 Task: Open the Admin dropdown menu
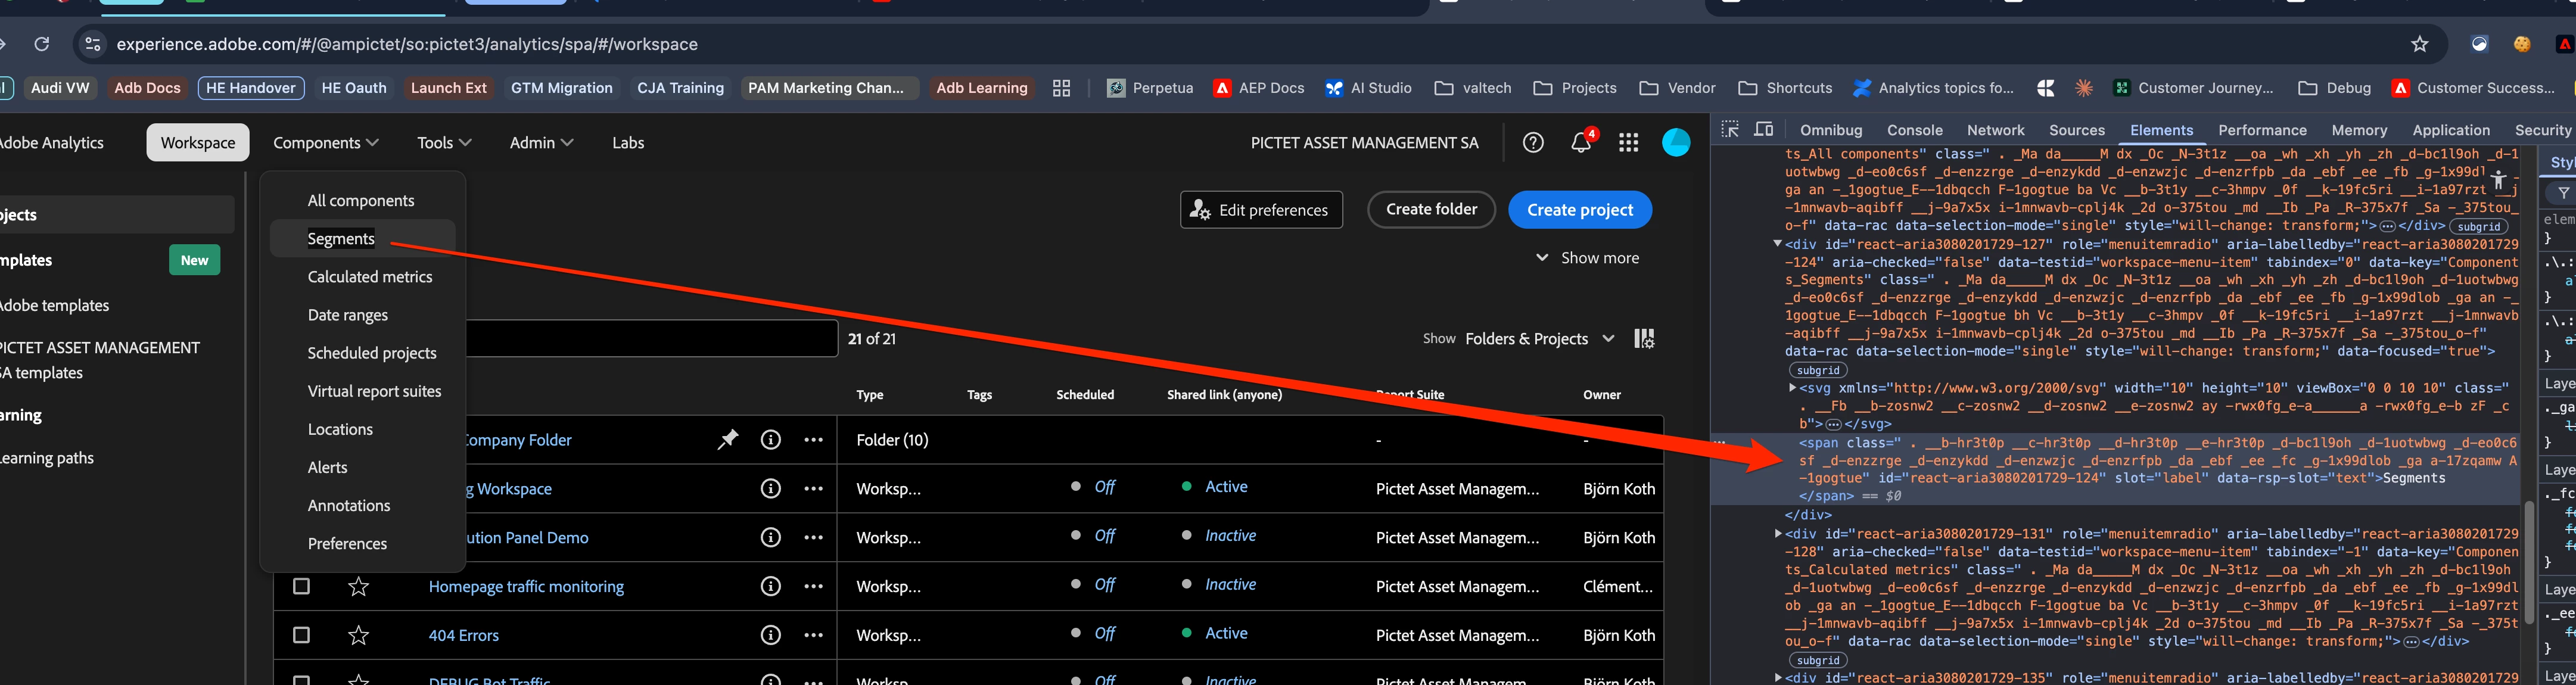click(541, 143)
